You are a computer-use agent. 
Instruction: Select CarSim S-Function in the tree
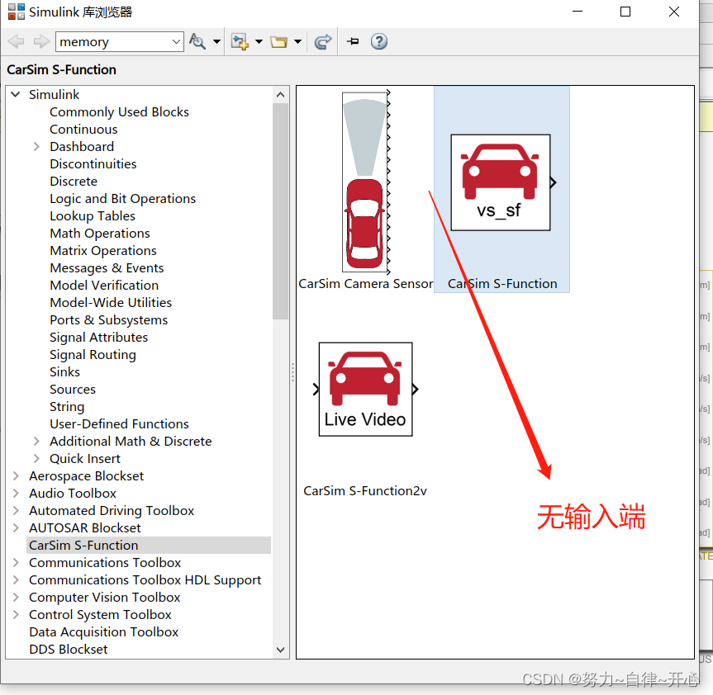coord(83,545)
